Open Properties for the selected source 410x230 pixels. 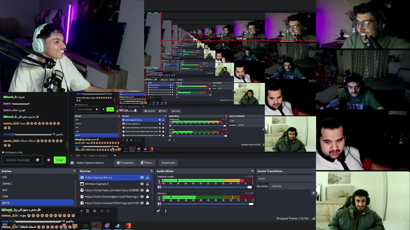125,163
